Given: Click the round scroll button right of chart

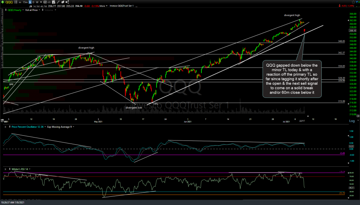Looking at the screenshot, I should (358, 116).
